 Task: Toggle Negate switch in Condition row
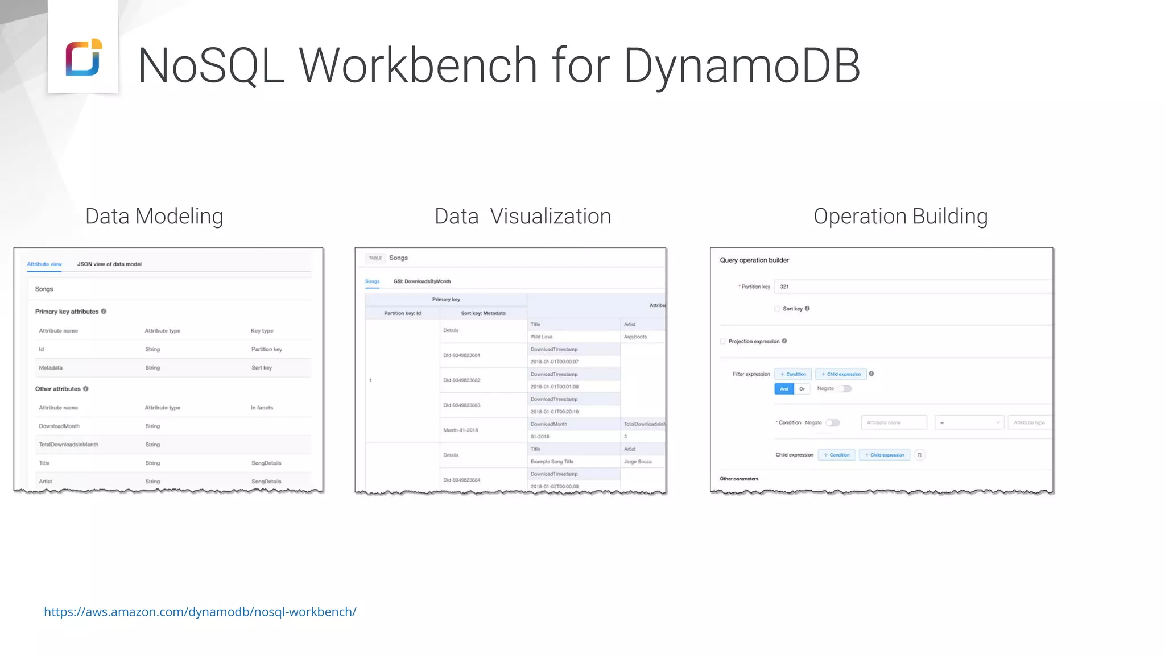[833, 423]
